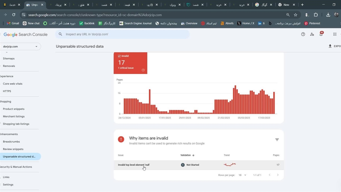Open Invalid top level element 'null' issue
The height and width of the screenshot is (192, 341).
tap(134, 165)
